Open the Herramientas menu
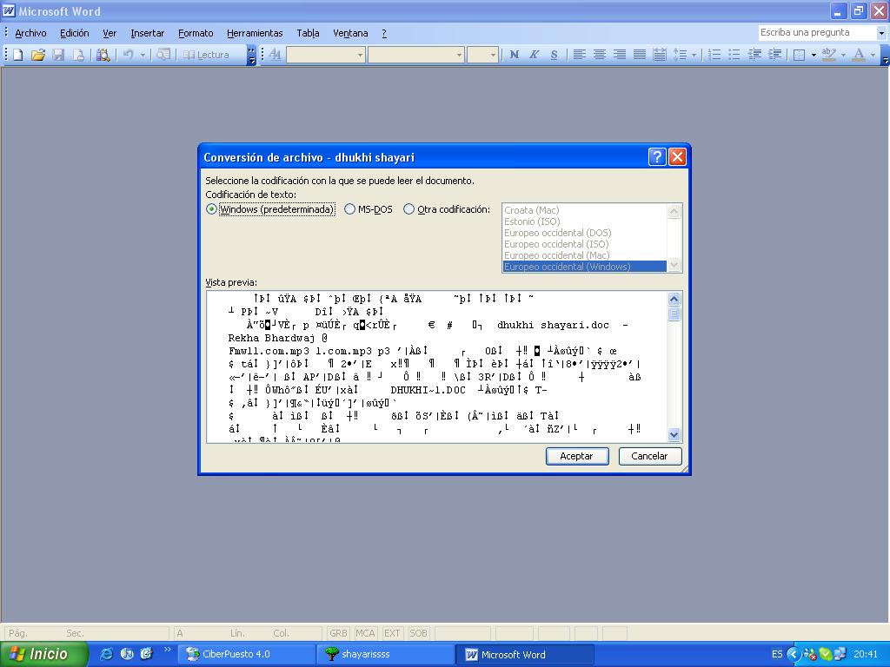Viewport: 890px width, 667px height. click(255, 33)
